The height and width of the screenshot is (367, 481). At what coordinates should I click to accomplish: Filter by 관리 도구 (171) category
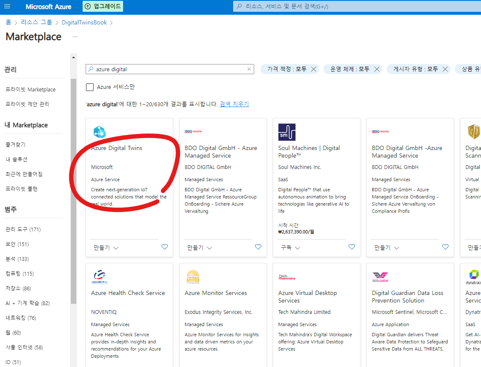coord(23,229)
